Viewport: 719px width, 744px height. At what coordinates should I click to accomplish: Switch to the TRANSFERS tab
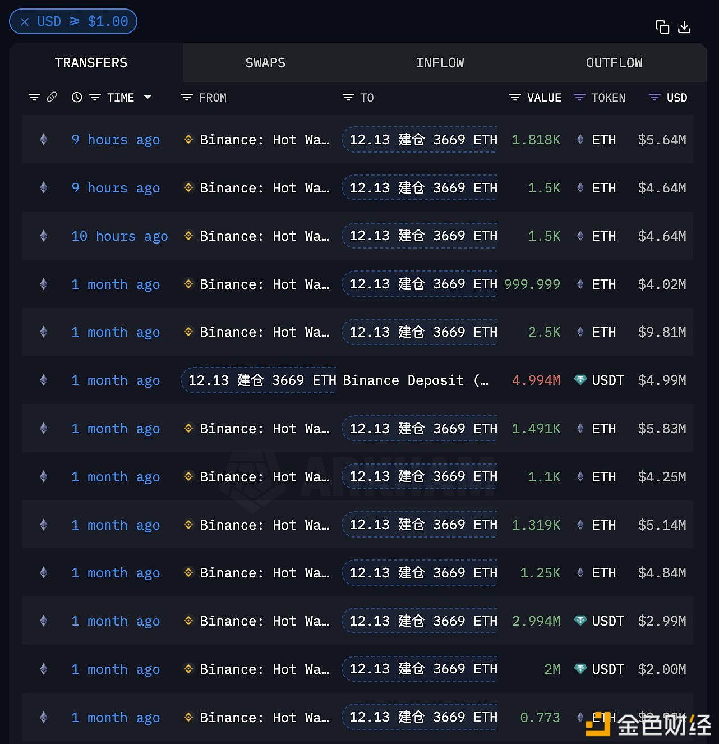point(91,63)
